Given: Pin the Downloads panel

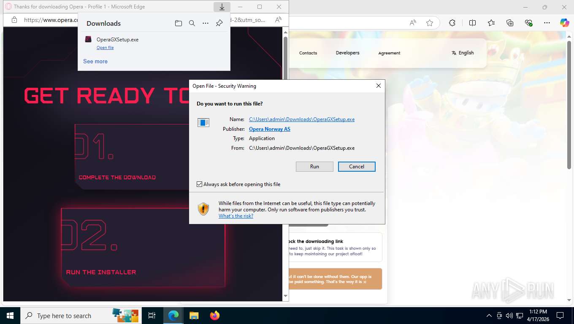Looking at the screenshot, I should tap(219, 23).
